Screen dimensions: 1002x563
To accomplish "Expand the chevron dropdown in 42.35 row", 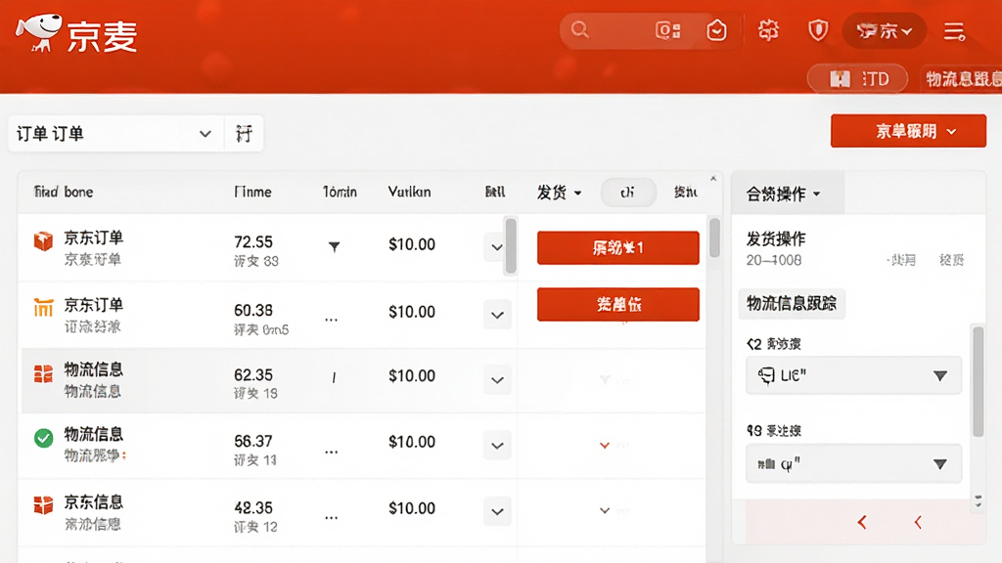I will pos(497,511).
